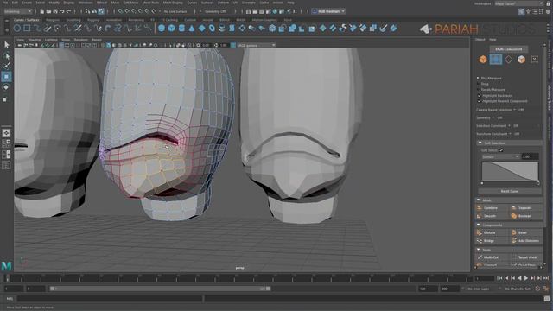Select the UV component icon

(x=534, y=60)
